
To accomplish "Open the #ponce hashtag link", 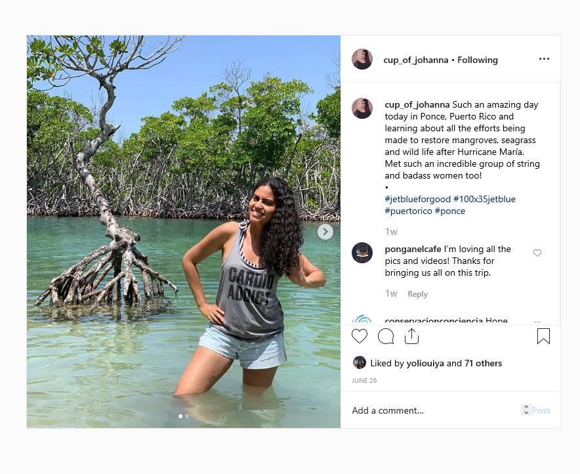I will coord(450,211).
